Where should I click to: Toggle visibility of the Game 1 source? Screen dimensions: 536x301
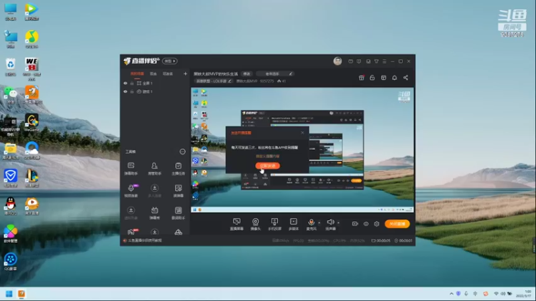(125, 92)
